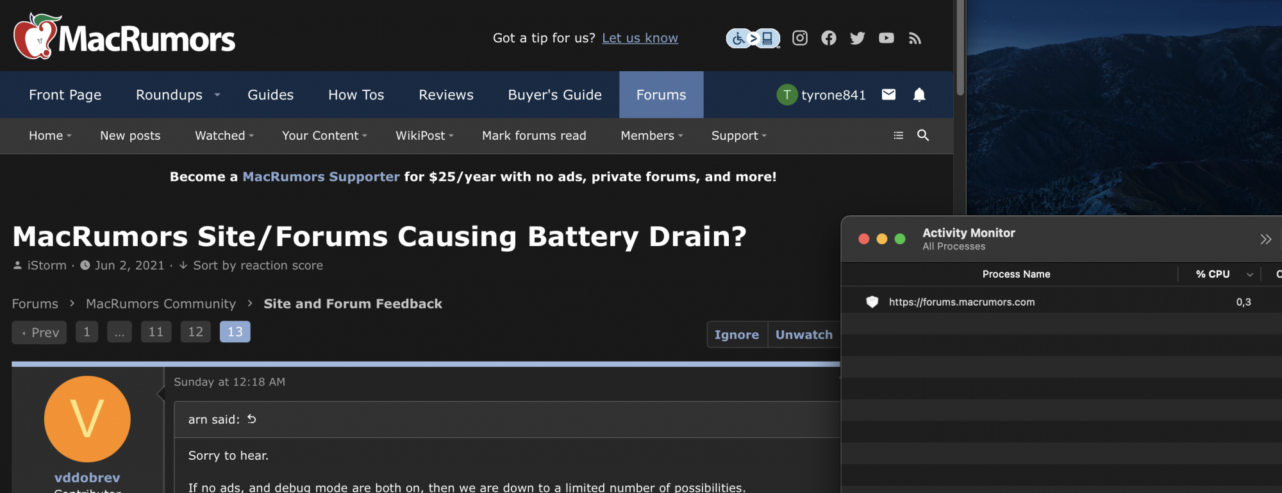
Task: Expand the Support submenu
Action: pyautogui.click(x=764, y=136)
